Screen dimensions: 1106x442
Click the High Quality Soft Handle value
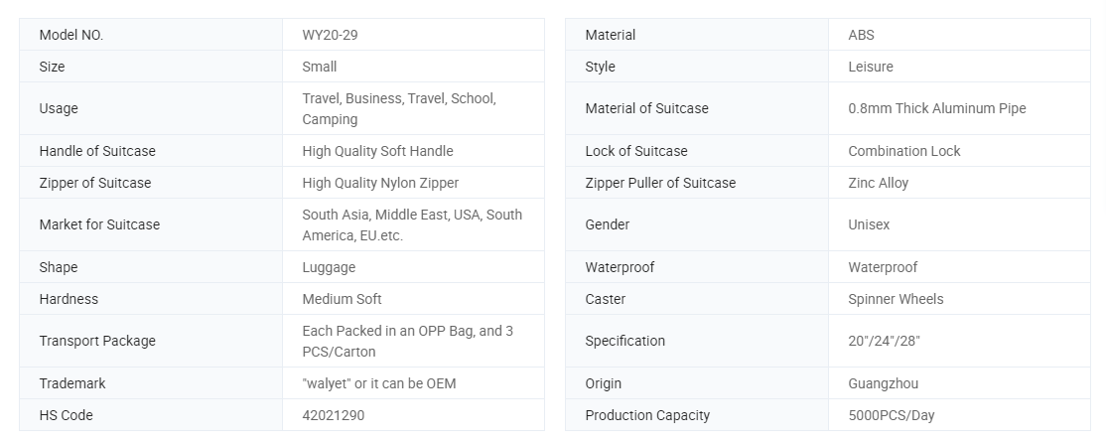377,151
